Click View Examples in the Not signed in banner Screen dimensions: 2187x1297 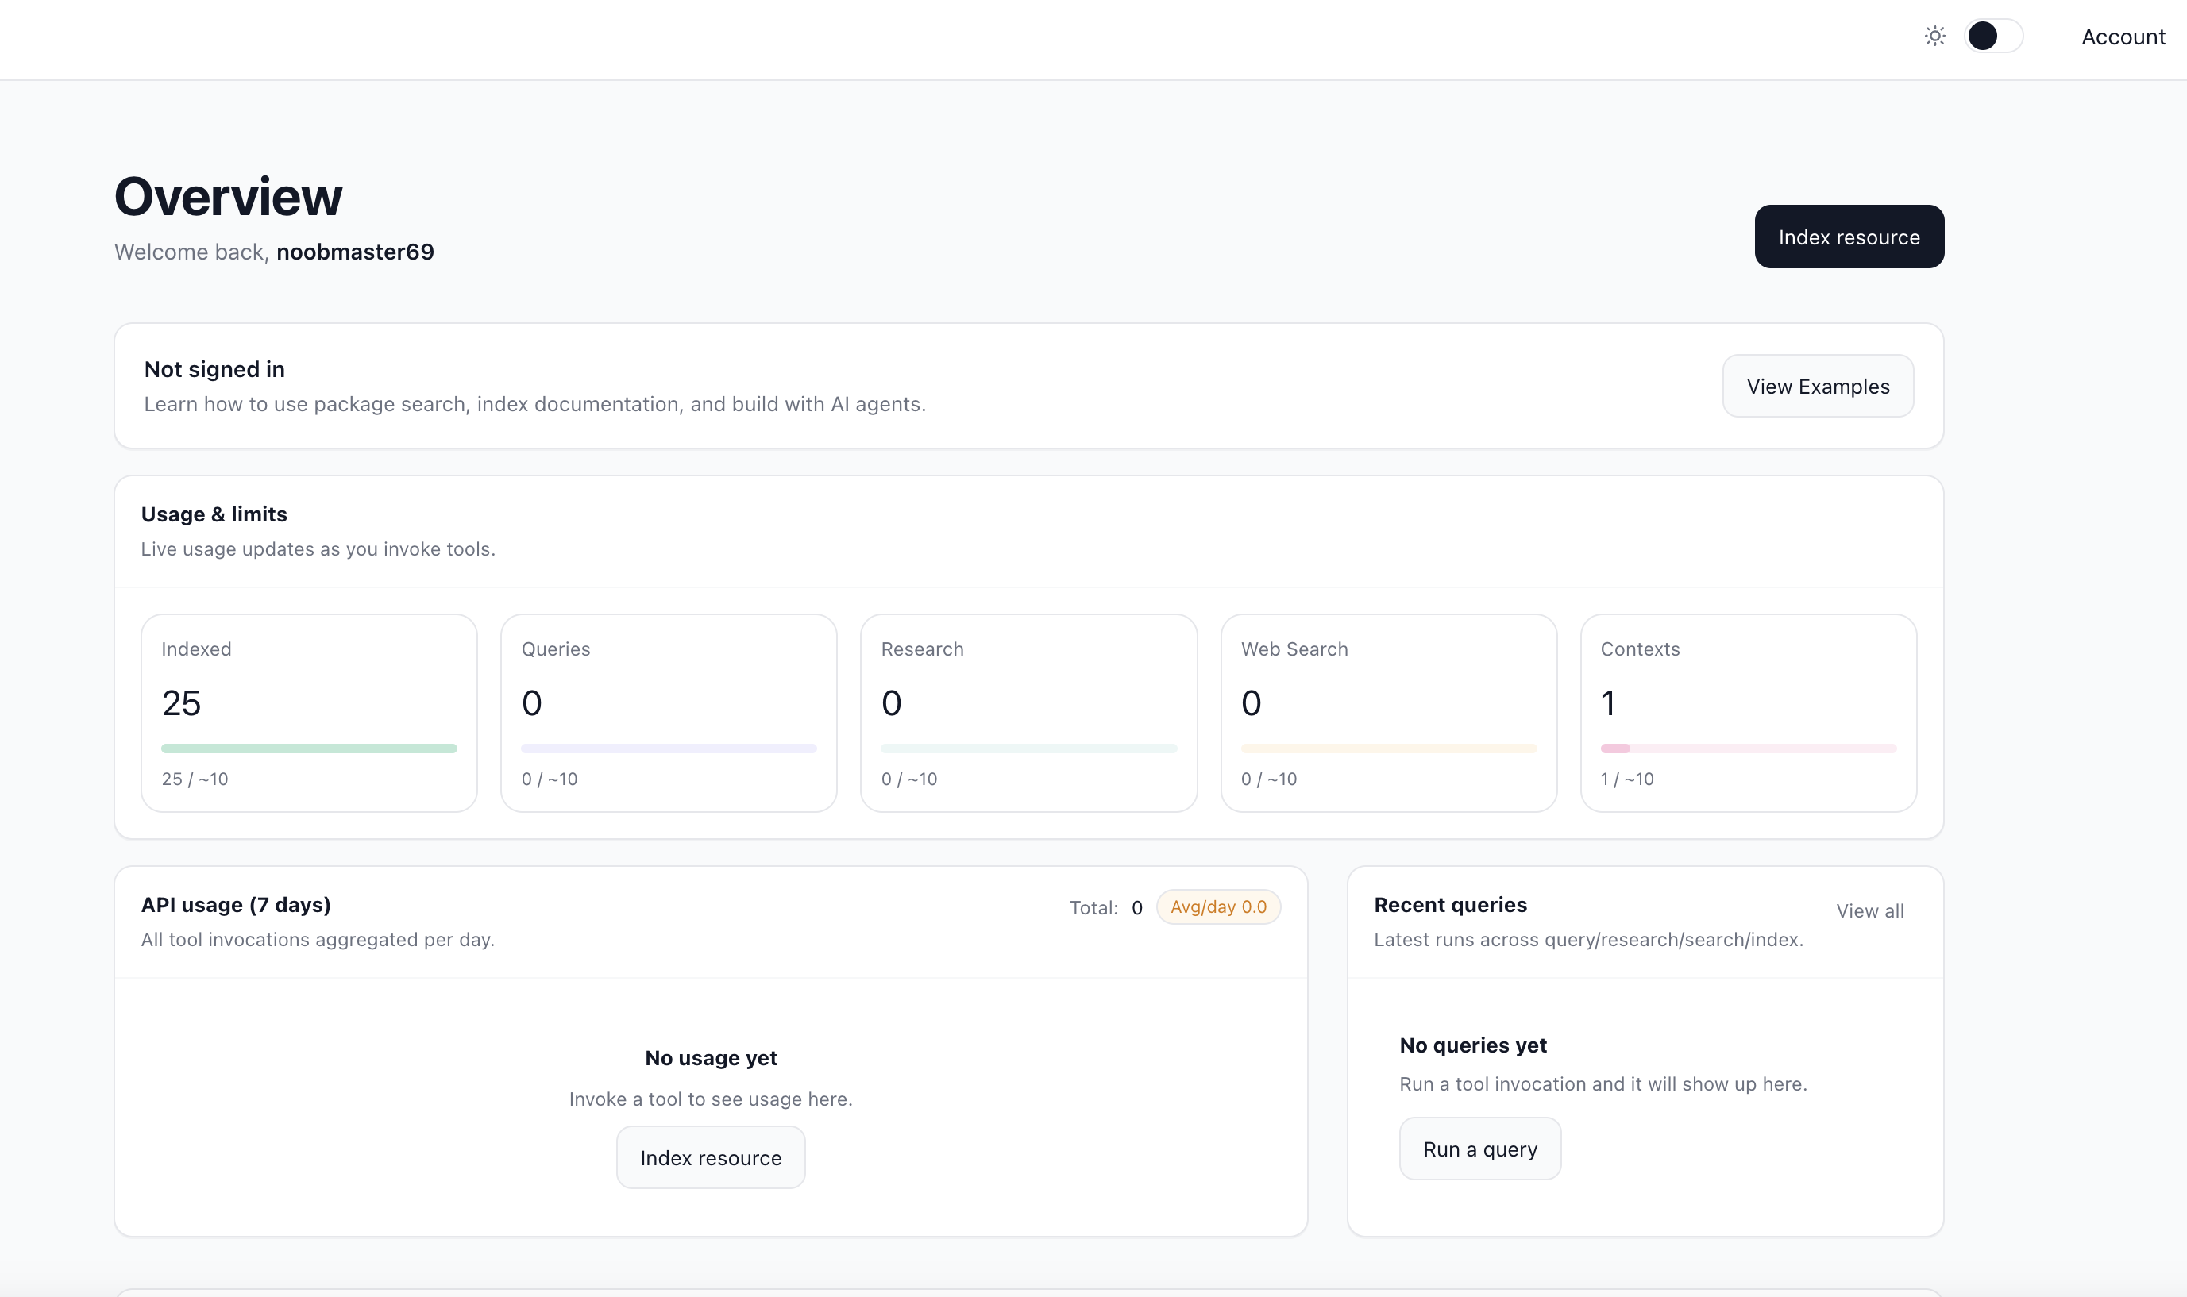(x=1818, y=386)
